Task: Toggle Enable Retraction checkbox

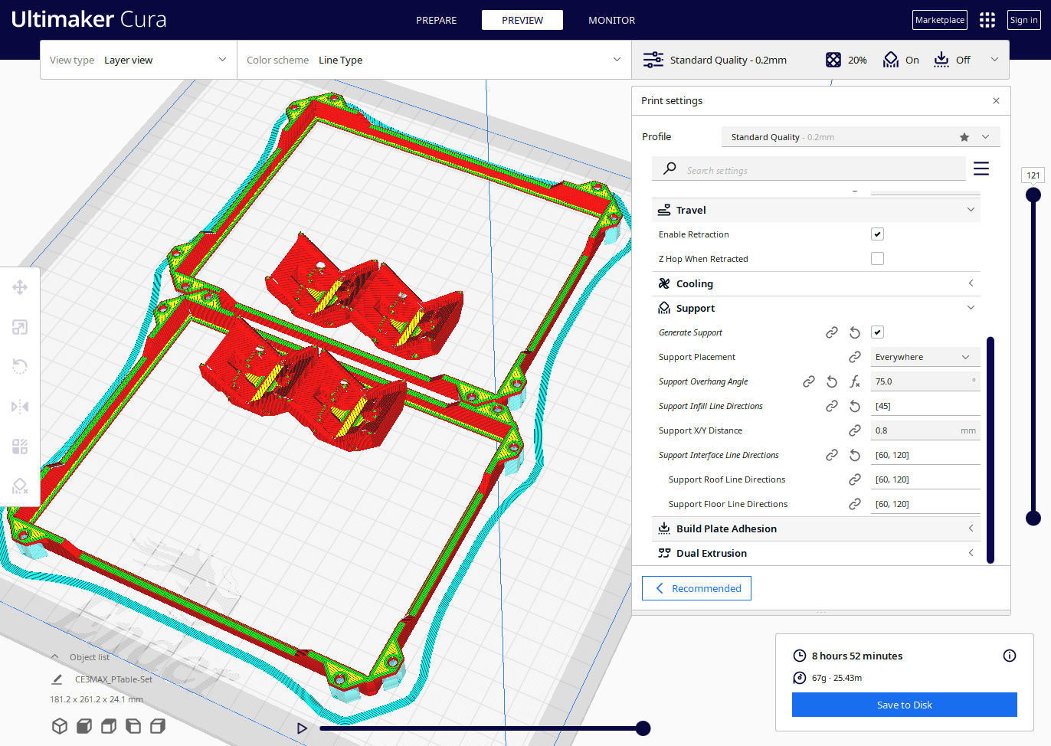Action: 877,234
